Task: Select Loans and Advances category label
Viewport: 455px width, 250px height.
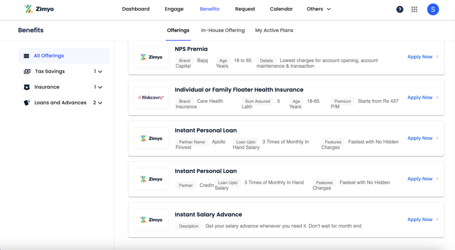Action: coord(60,103)
